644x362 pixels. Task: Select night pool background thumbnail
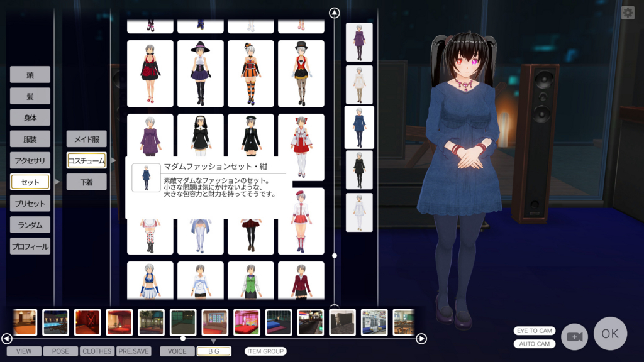pyautogui.click(x=55, y=322)
